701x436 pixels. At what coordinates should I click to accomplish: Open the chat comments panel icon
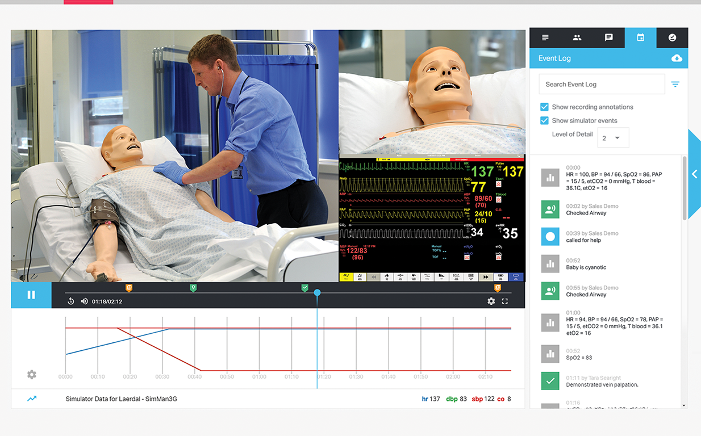click(x=608, y=37)
